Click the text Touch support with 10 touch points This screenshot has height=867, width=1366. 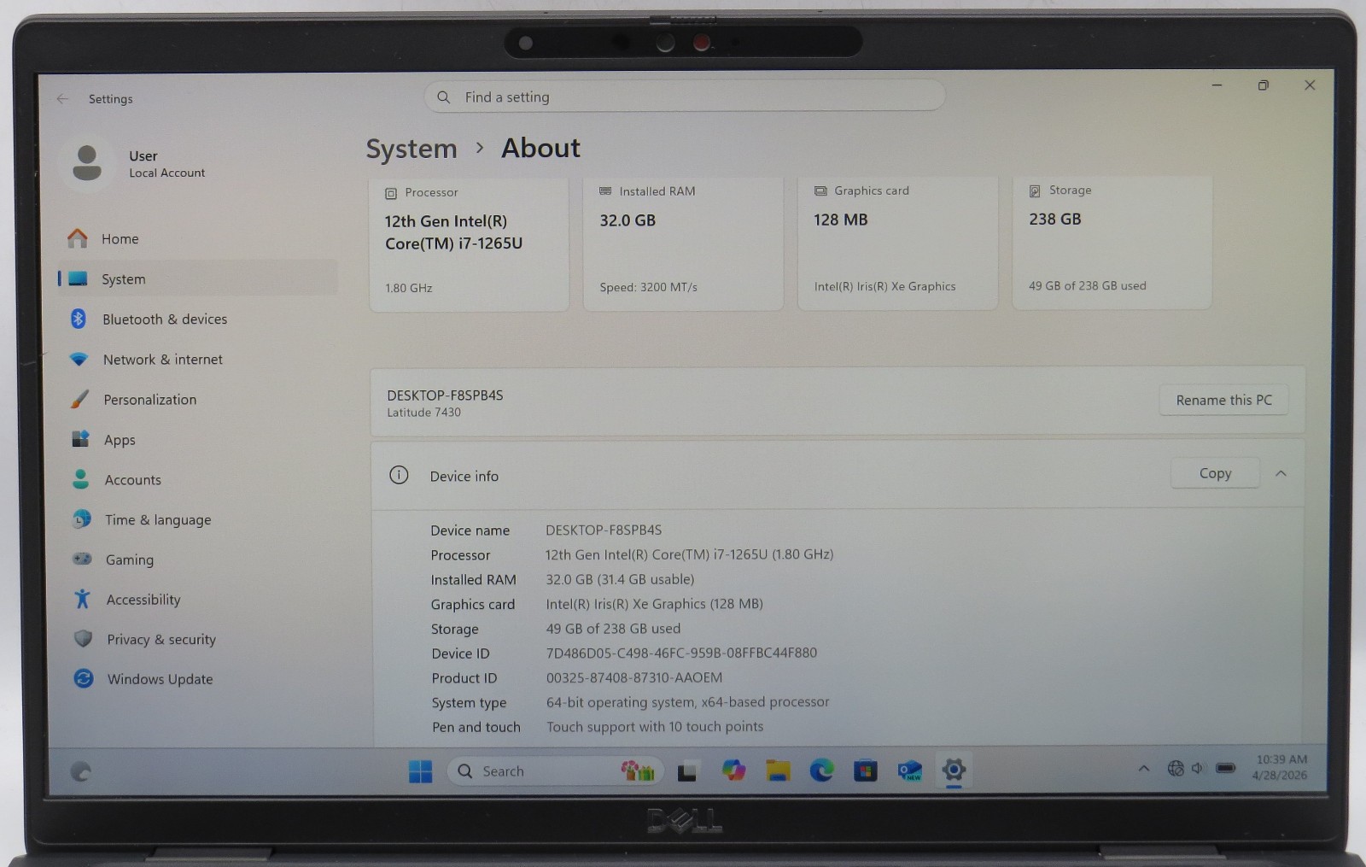(x=655, y=726)
